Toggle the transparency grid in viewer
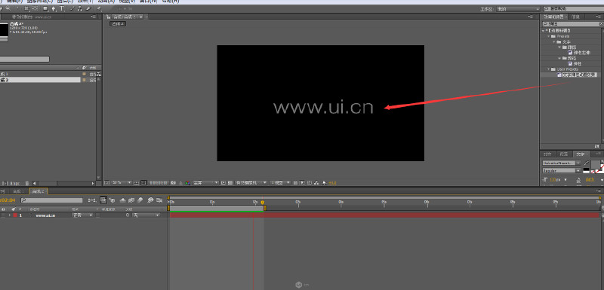The image size is (604, 290). (230, 183)
